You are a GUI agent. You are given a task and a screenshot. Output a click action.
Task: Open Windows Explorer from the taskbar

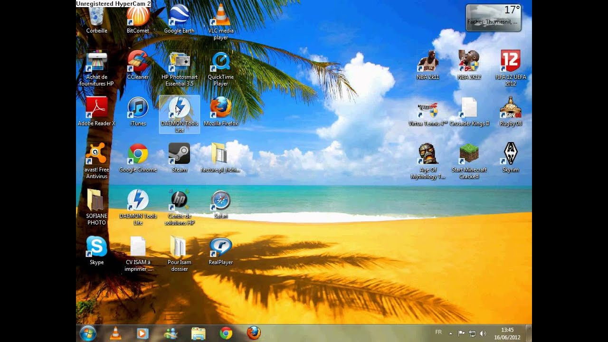tap(198, 333)
